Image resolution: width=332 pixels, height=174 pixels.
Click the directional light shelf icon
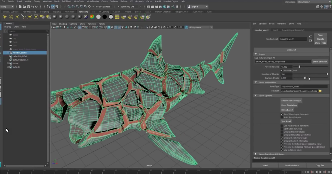(11, 17)
